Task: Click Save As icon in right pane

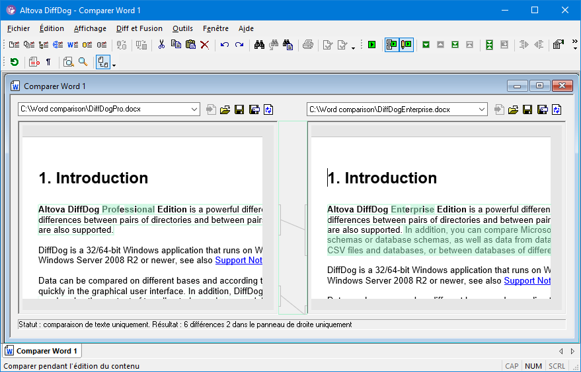Action: click(x=542, y=109)
